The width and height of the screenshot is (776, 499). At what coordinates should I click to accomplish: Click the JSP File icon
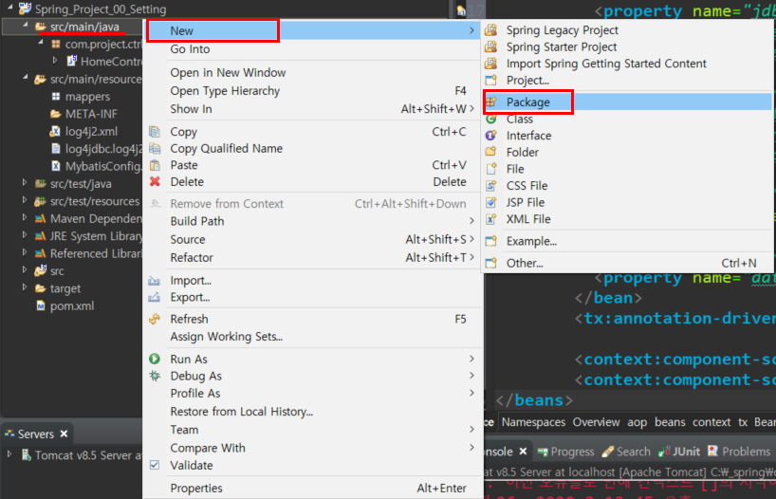tap(490, 202)
